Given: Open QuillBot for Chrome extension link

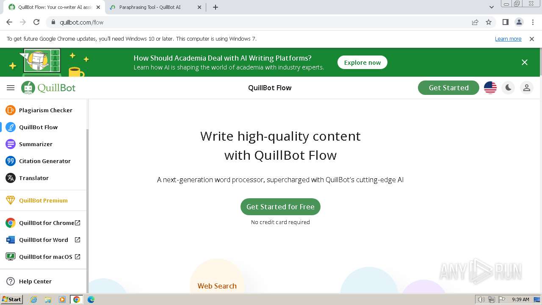Looking at the screenshot, I should (x=43, y=223).
